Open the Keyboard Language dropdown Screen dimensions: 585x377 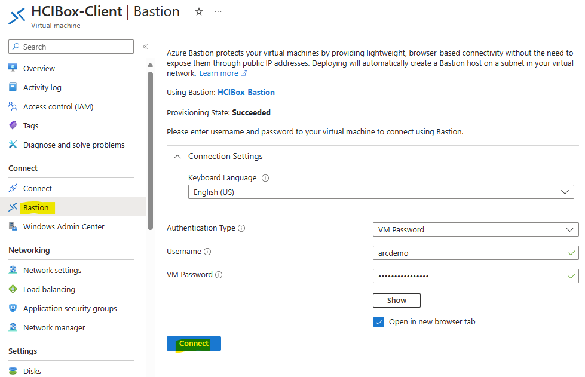tap(381, 192)
